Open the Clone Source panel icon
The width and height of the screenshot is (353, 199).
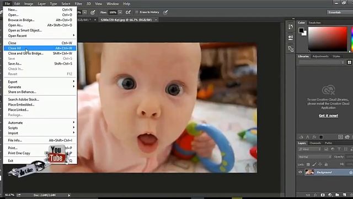[x=291, y=49]
